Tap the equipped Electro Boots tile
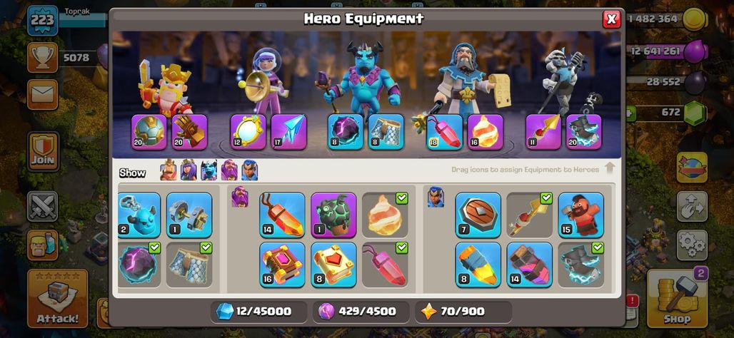Viewport: 734px width, 338px height. tap(580, 265)
